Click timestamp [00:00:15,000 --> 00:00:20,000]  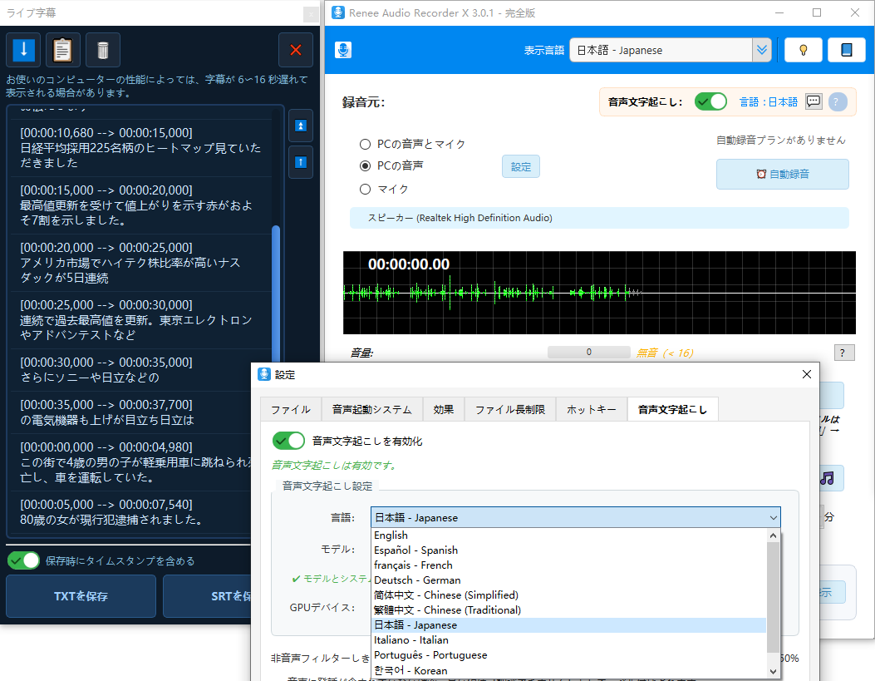pos(106,190)
